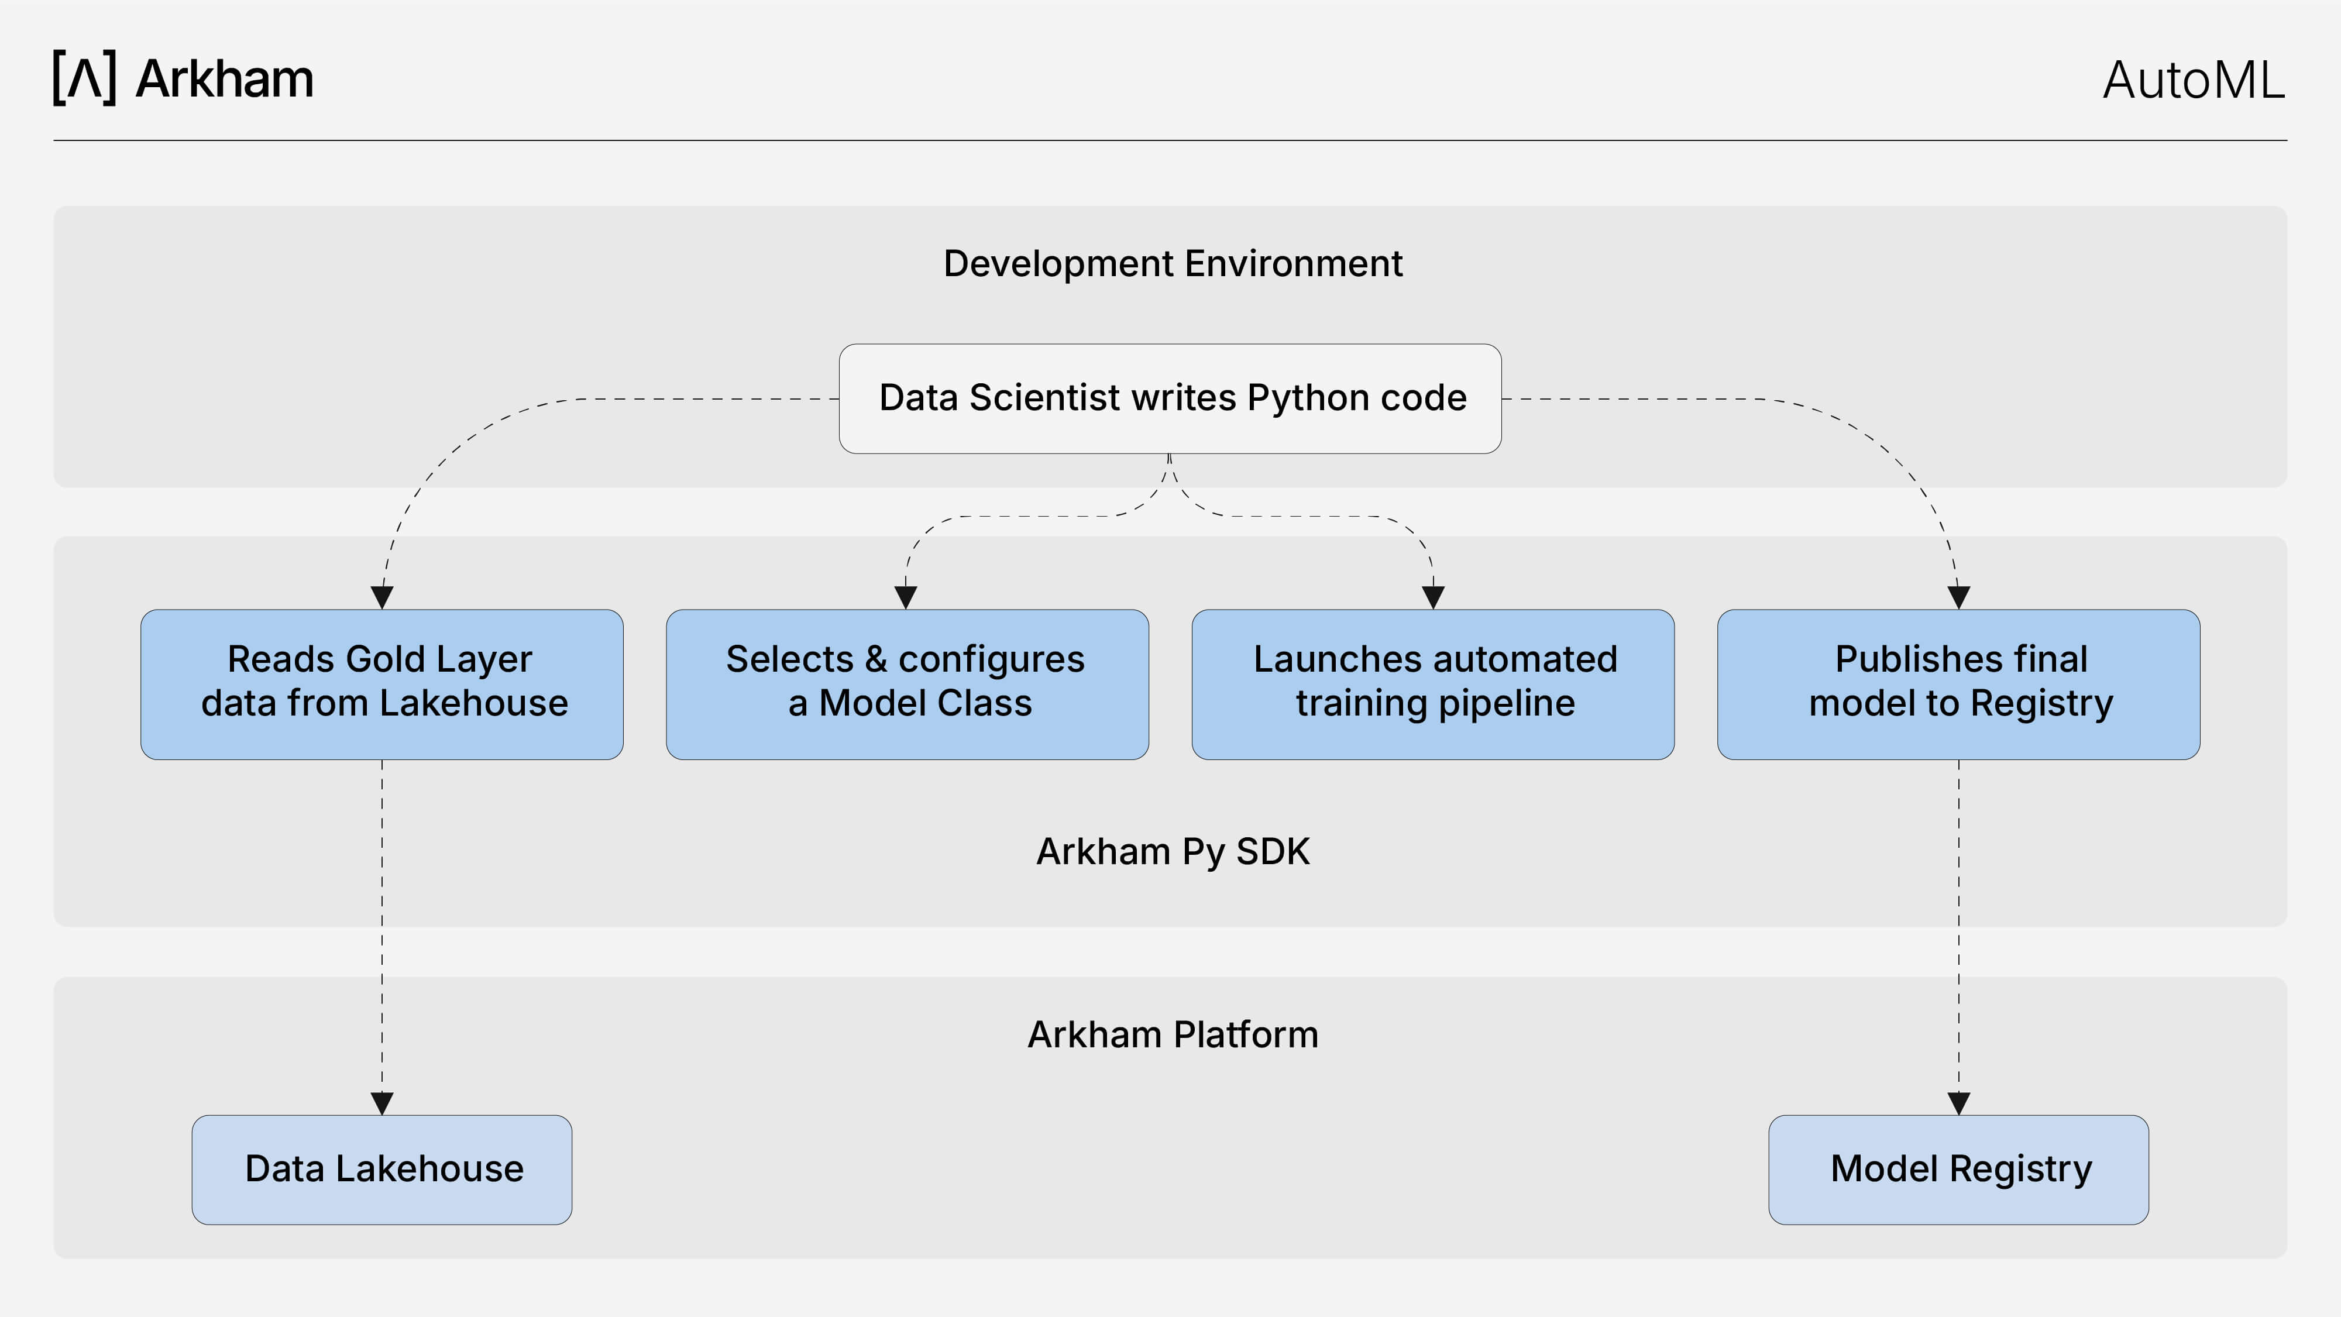Select Launches automated training pipeline box

click(1433, 685)
